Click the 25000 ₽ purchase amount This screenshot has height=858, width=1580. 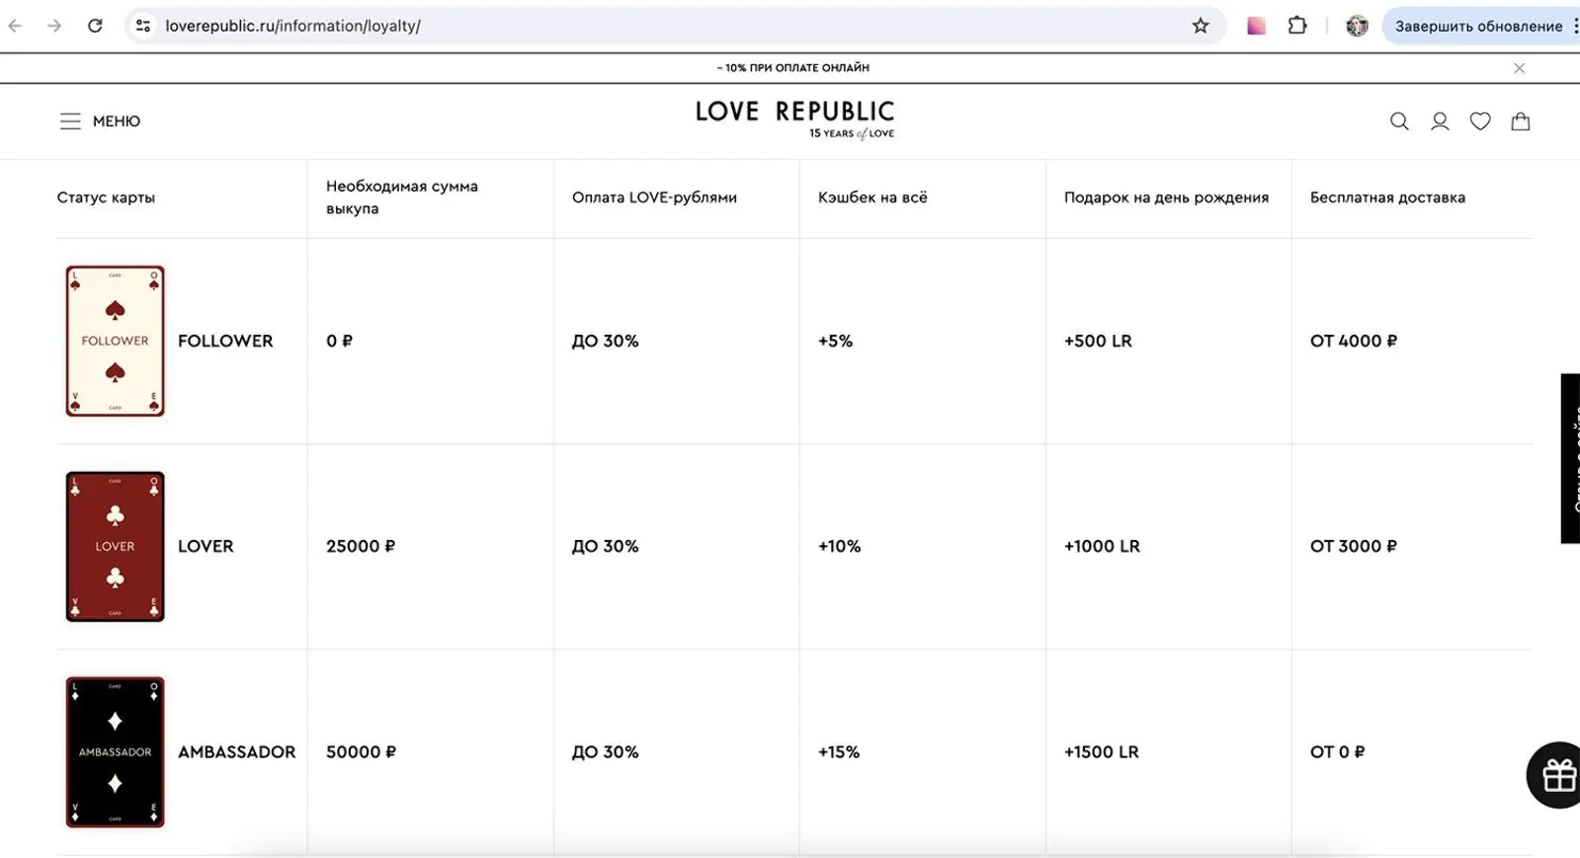coord(361,546)
